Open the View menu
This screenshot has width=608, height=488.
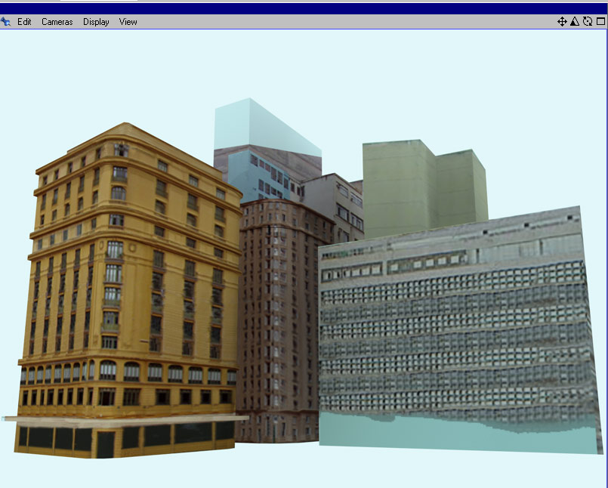click(x=128, y=22)
